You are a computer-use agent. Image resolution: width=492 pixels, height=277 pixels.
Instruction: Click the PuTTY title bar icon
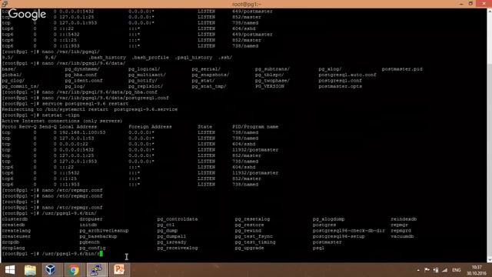(x=5, y=4)
